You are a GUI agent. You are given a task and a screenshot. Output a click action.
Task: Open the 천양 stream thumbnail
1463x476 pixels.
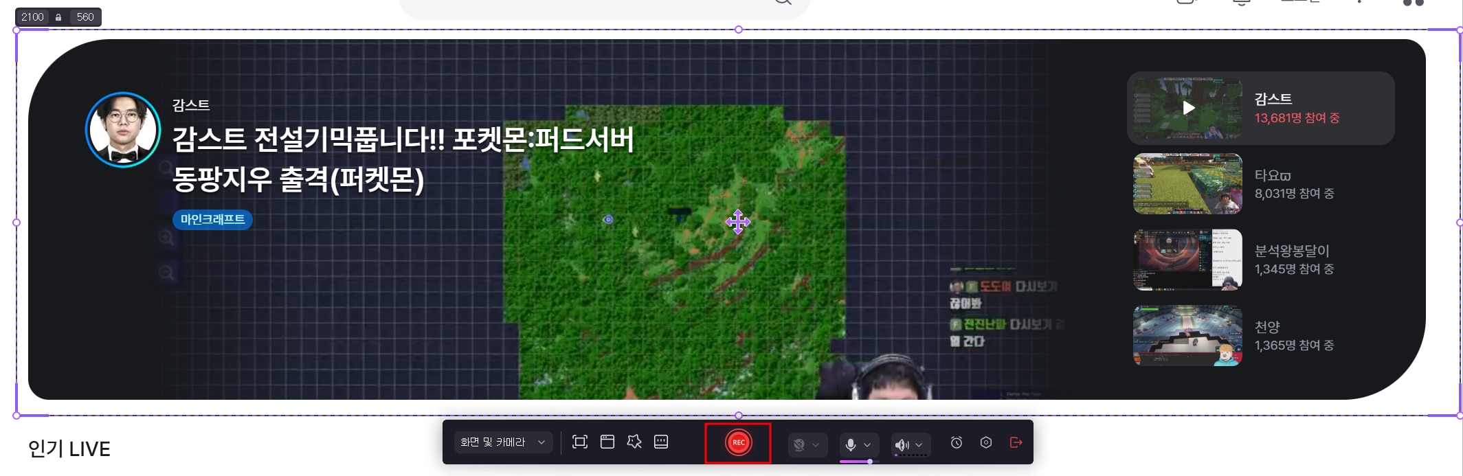[1187, 335]
